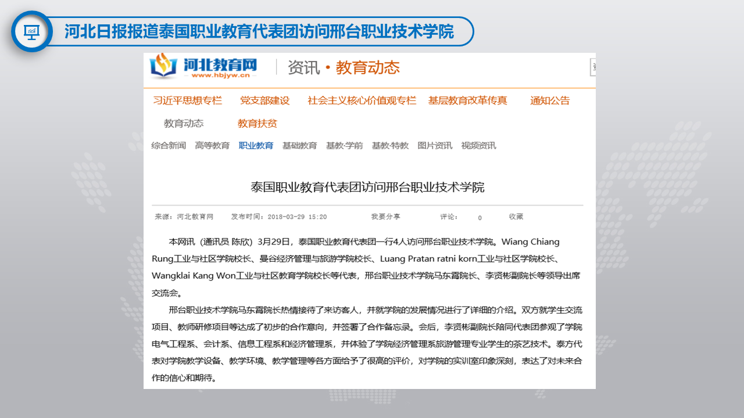Switch to 基教·学前 tab
744x418 pixels.
[344, 146]
